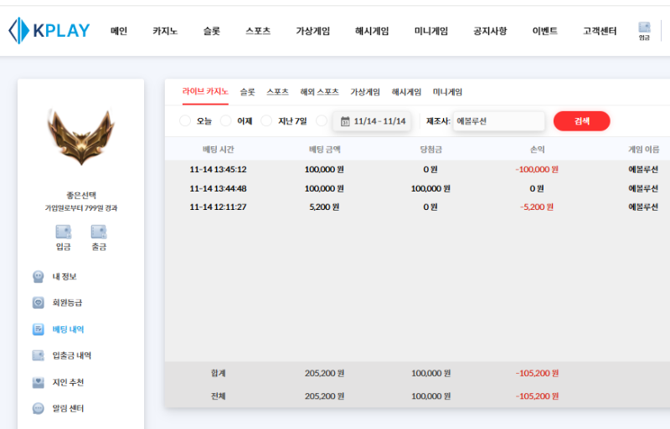Open 미니게임 in top navigation

click(x=430, y=31)
